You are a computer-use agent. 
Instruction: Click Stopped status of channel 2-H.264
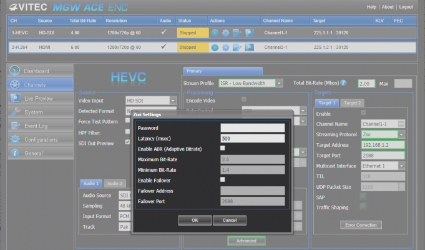pyautogui.click(x=192, y=47)
